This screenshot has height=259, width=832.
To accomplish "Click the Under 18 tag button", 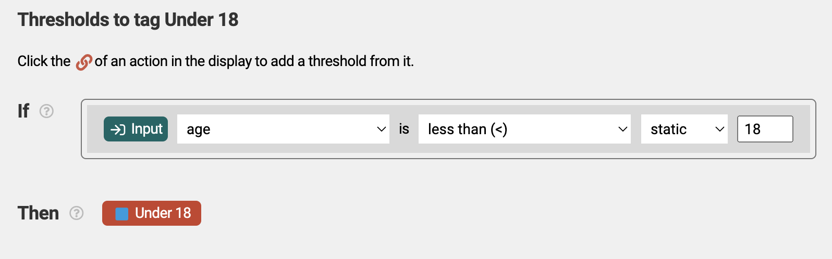I will 152,213.
